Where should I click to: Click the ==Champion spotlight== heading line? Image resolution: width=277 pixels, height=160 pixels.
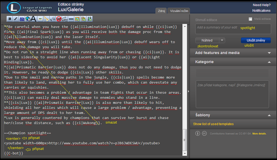point(27,133)
